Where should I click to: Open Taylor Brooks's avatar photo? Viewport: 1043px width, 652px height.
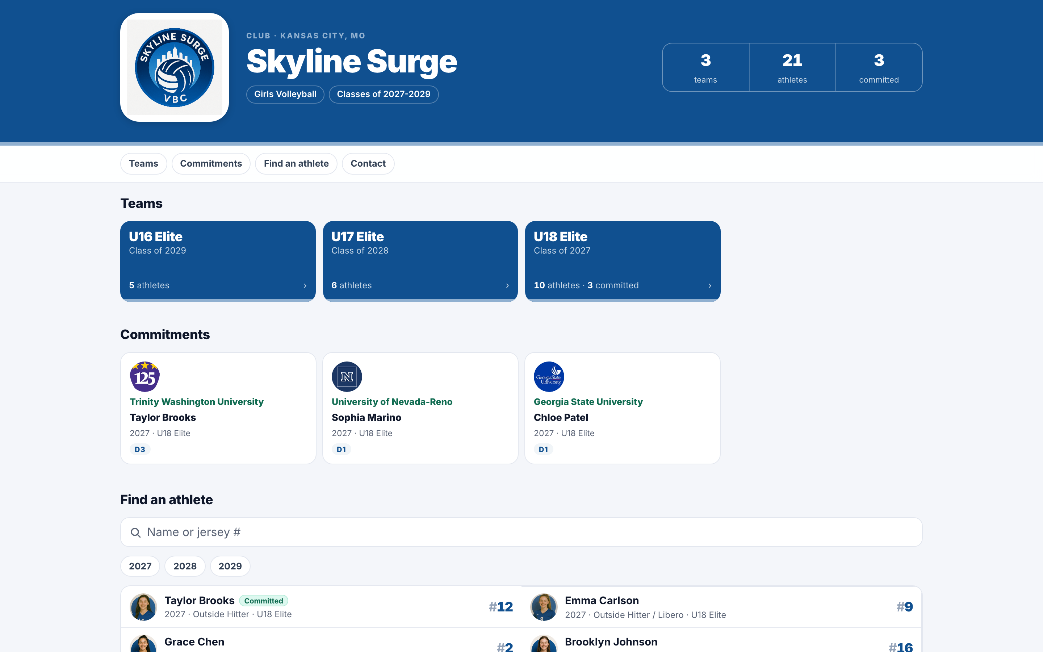click(x=143, y=607)
